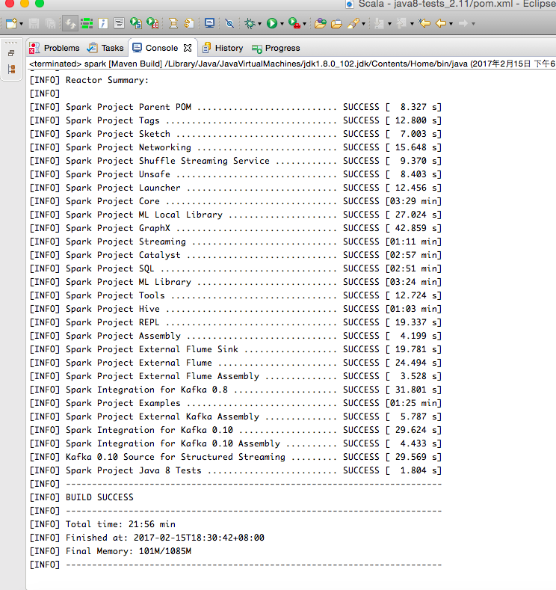556x590 pixels.
Task: Switch to the History tab
Action: (223, 48)
